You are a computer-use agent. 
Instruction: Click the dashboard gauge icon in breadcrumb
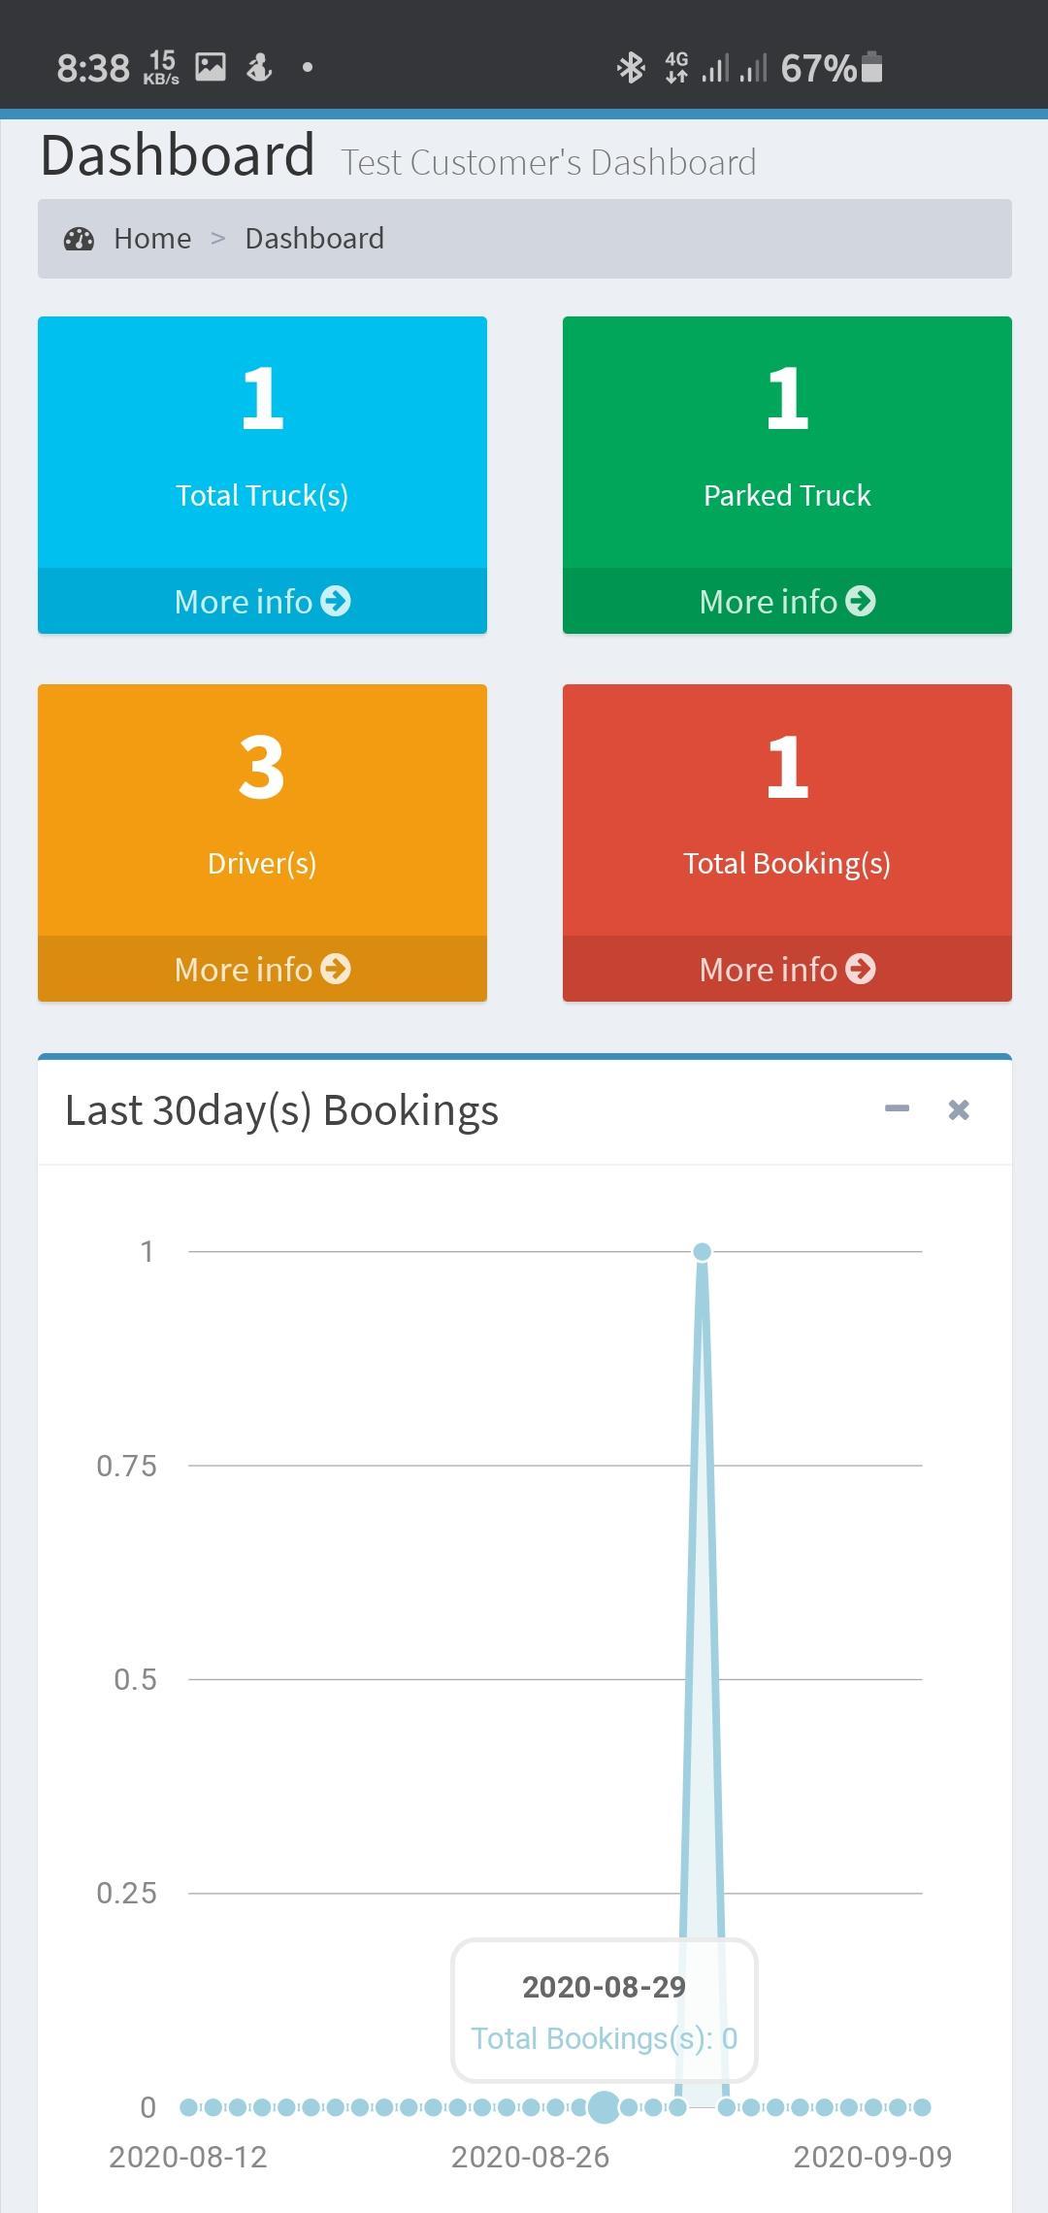(79, 239)
